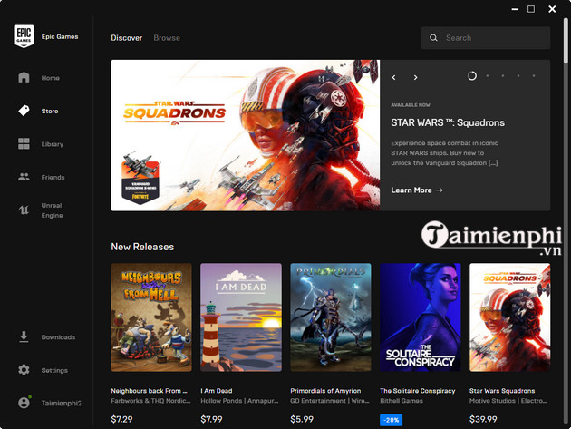Click the New Releases heading

(142, 247)
